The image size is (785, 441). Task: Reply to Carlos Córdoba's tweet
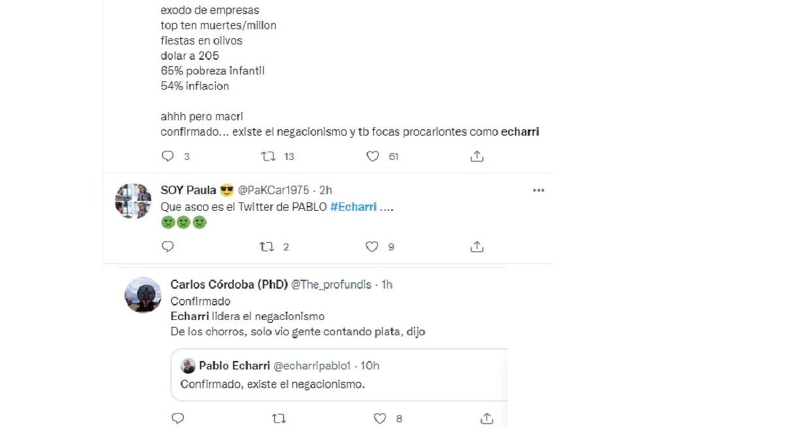[x=178, y=418]
